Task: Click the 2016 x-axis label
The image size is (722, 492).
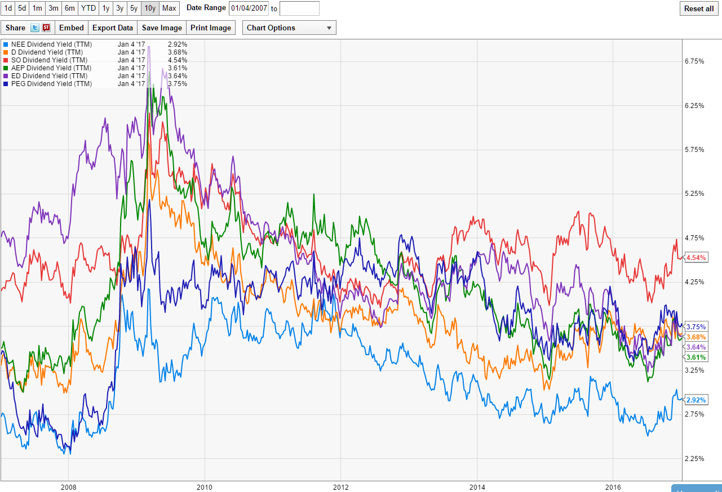Action: (613, 486)
